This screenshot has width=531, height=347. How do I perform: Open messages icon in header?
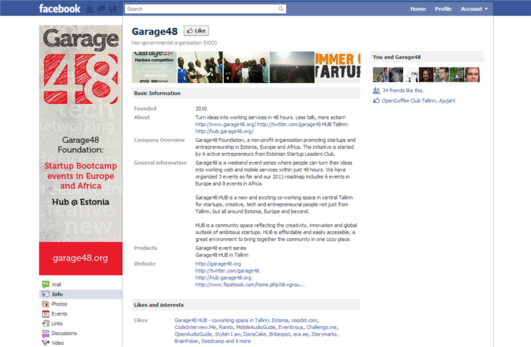click(102, 9)
